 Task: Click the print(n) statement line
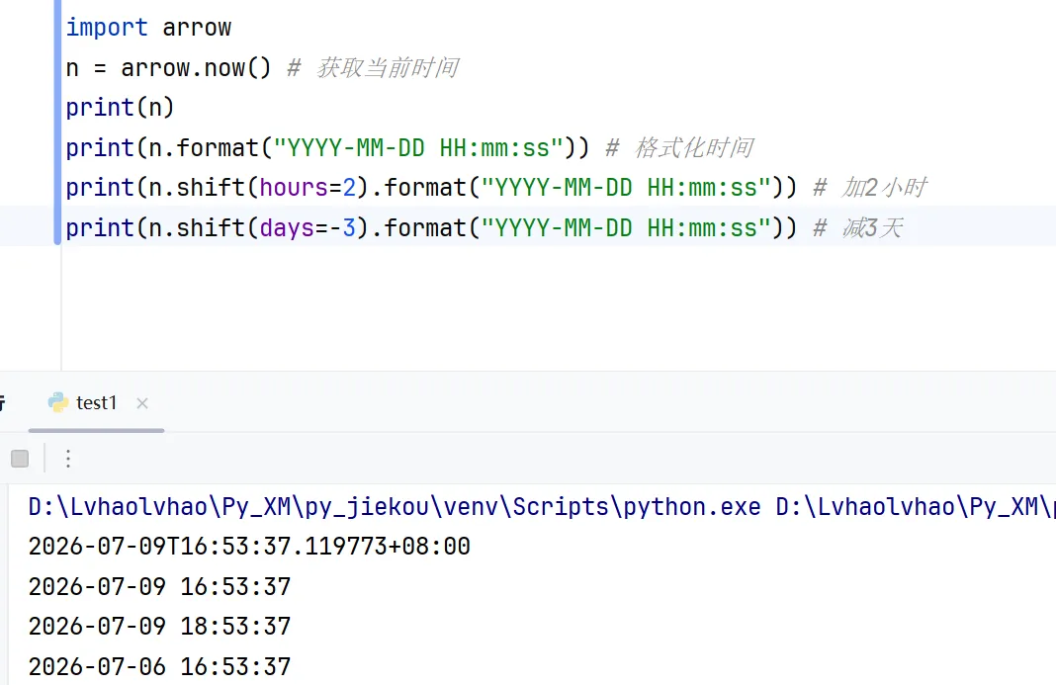click(x=120, y=107)
